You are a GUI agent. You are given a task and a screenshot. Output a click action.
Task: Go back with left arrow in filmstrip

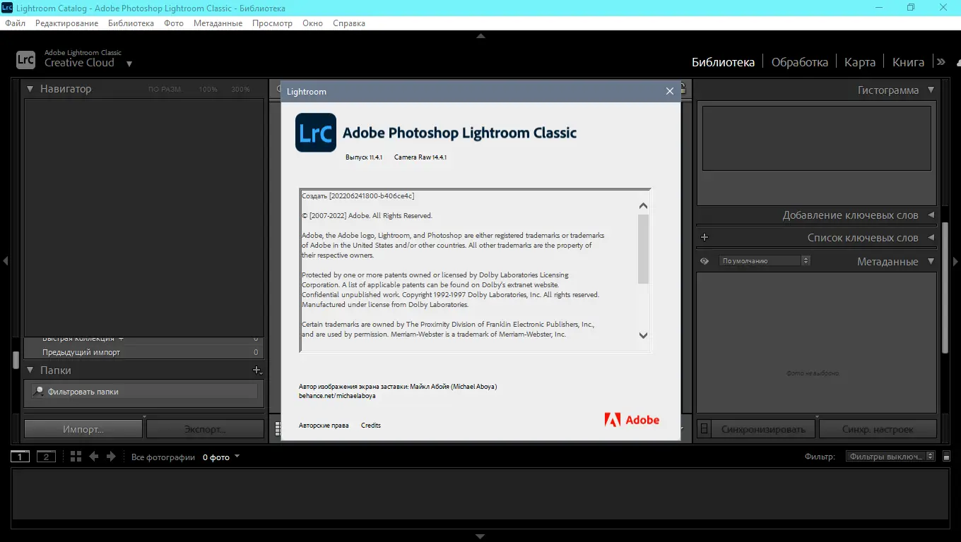(x=93, y=457)
